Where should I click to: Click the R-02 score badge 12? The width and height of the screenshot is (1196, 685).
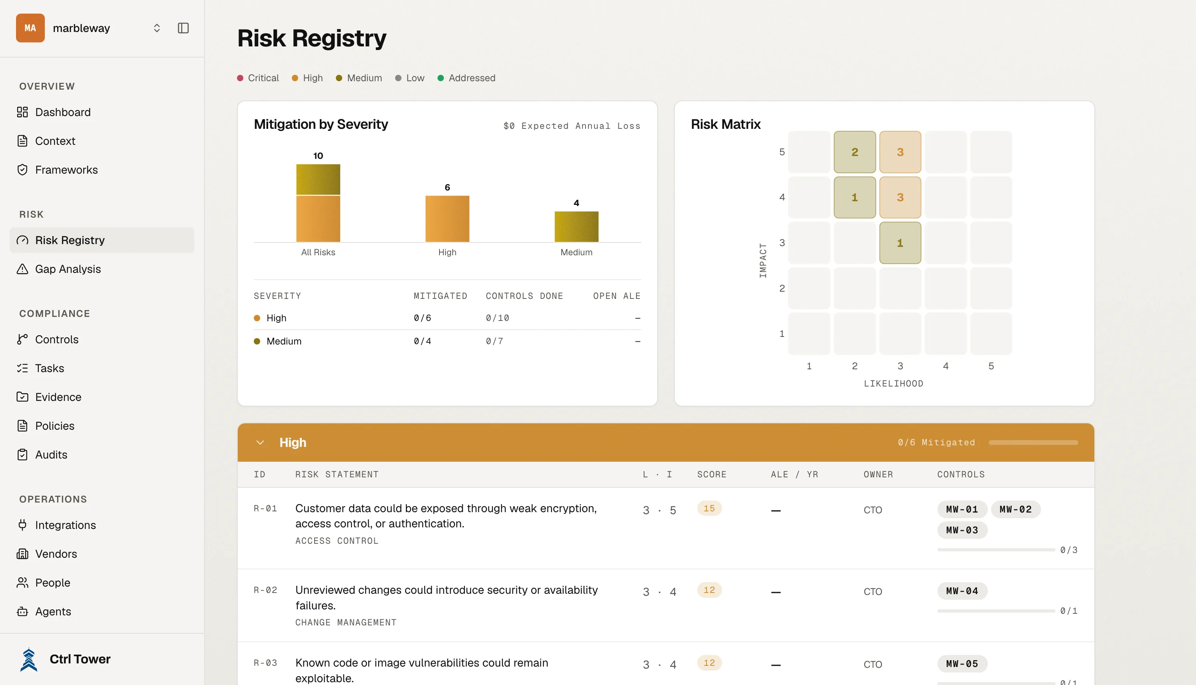click(709, 590)
